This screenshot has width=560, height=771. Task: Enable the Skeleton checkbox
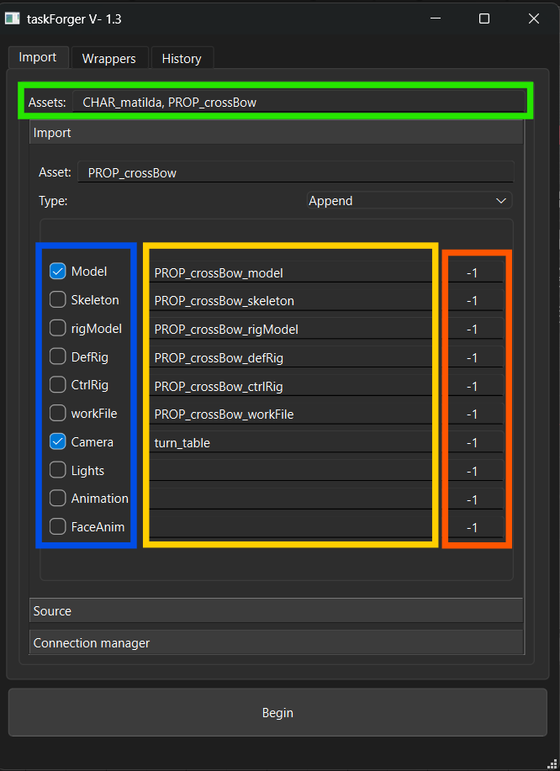(x=57, y=299)
